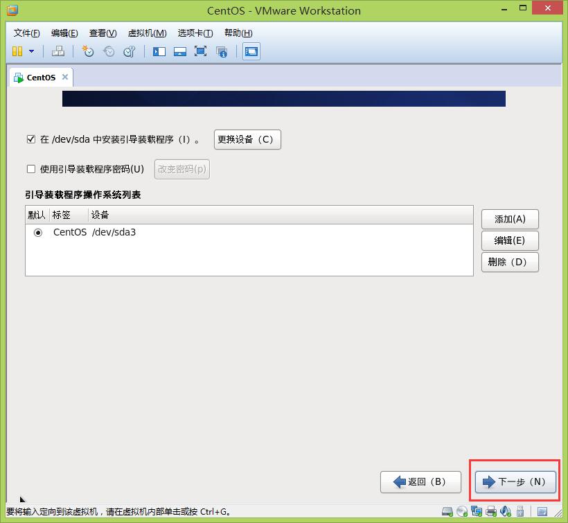Image resolution: width=568 pixels, height=523 pixels.
Task: Click the 下一步 (N) next button
Action: pos(515,482)
